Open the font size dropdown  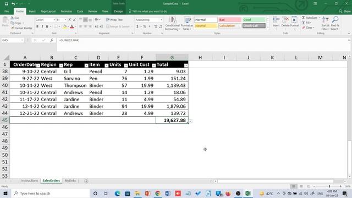(65, 20)
